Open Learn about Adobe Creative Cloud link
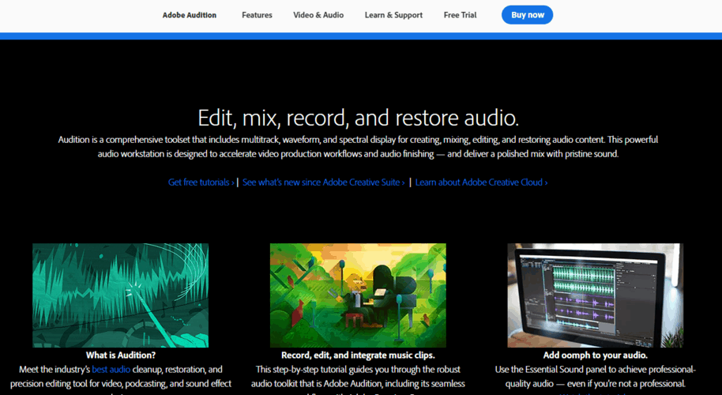 (x=481, y=182)
